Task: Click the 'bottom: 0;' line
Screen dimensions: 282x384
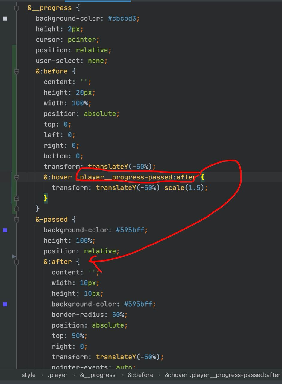Action: [x=63, y=156]
